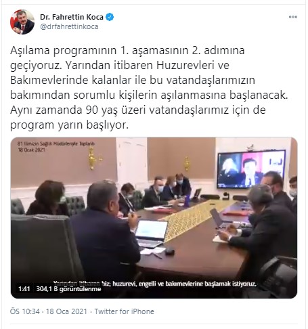The height and width of the screenshot is (329, 308).
Task: Click the video overlay title about Sağlık Müdürleri
Action: [56, 144]
